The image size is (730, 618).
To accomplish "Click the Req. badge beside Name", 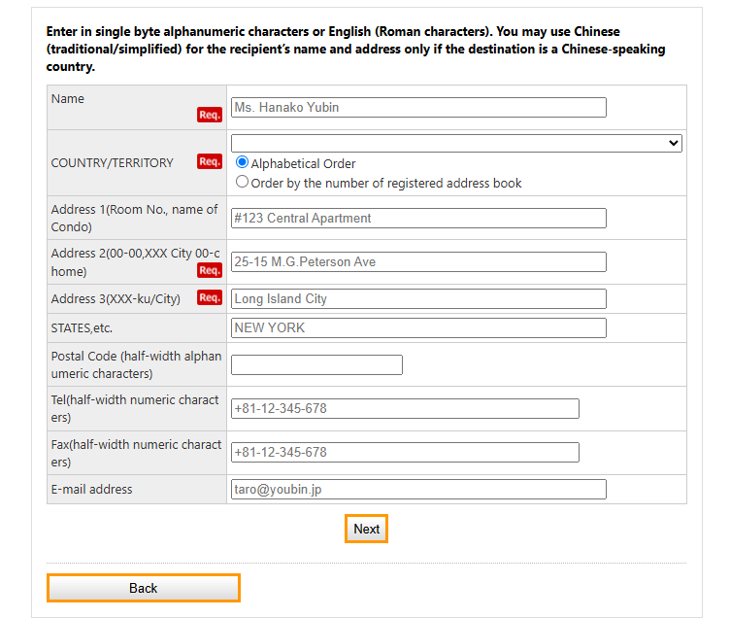I will (x=210, y=115).
